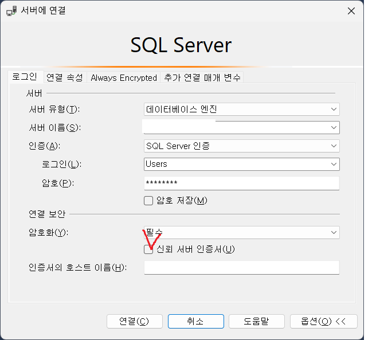384x340 pixels.
Task: Open 도움말 help
Action: [x=257, y=322]
